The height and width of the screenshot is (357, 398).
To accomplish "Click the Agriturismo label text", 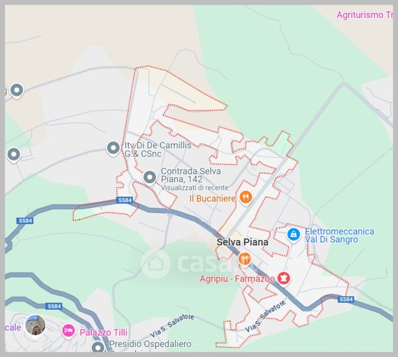I will pos(365,15).
